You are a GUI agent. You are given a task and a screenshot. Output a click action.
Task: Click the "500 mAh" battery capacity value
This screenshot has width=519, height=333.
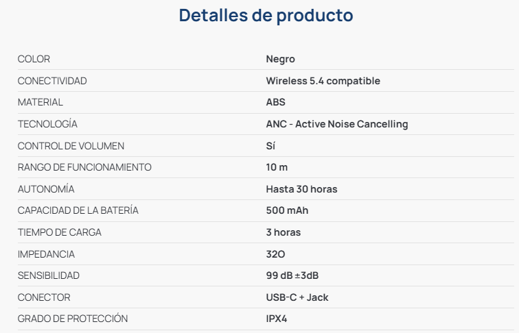[x=287, y=210]
